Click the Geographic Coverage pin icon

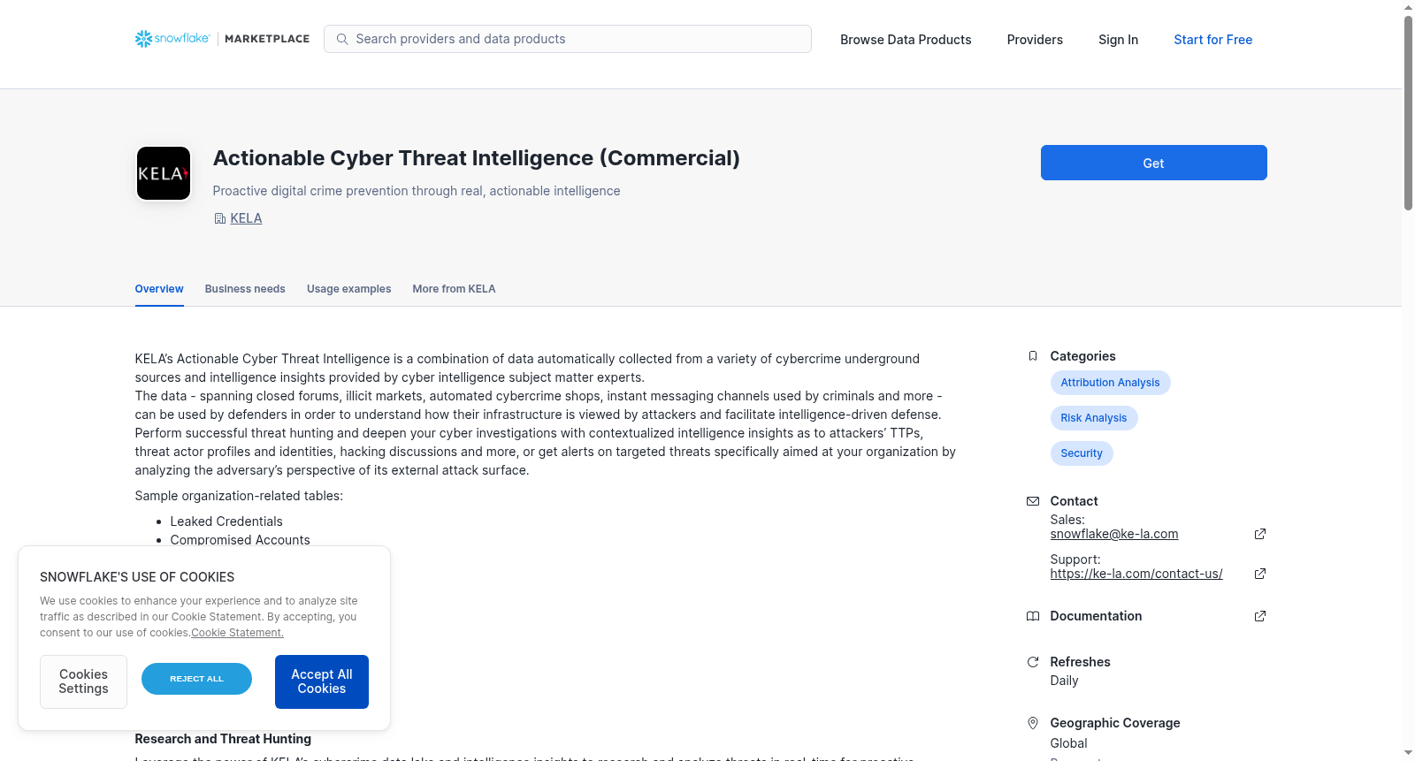[1033, 723]
